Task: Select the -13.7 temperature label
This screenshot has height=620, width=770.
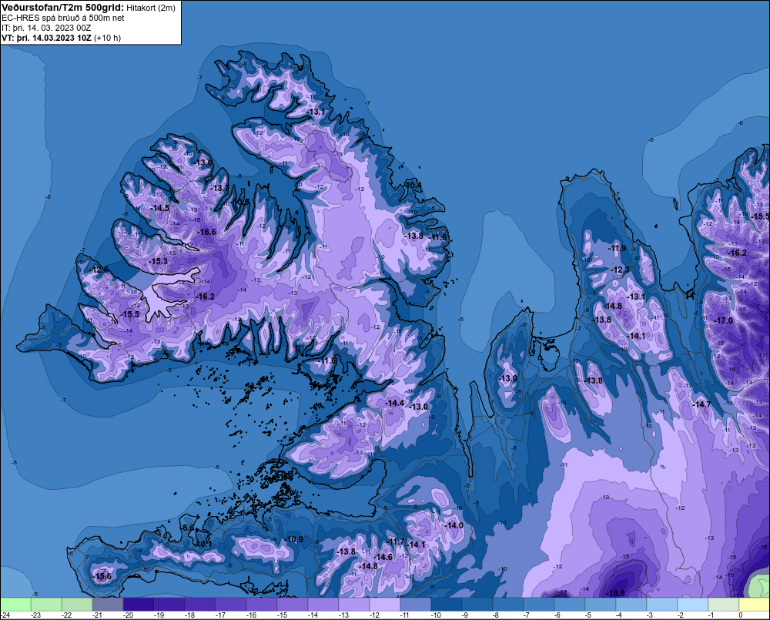Action: point(219,188)
